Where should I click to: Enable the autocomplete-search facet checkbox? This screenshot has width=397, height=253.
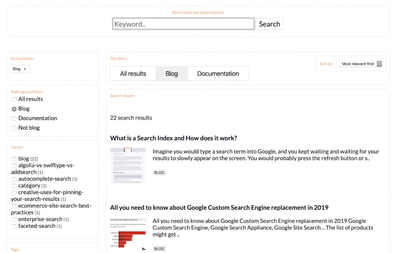[14, 179]
